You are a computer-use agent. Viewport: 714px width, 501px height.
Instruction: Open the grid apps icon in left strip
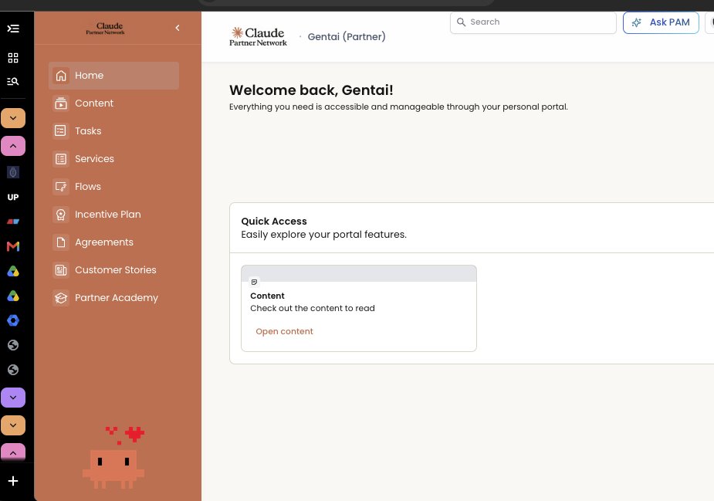point(13,58)
